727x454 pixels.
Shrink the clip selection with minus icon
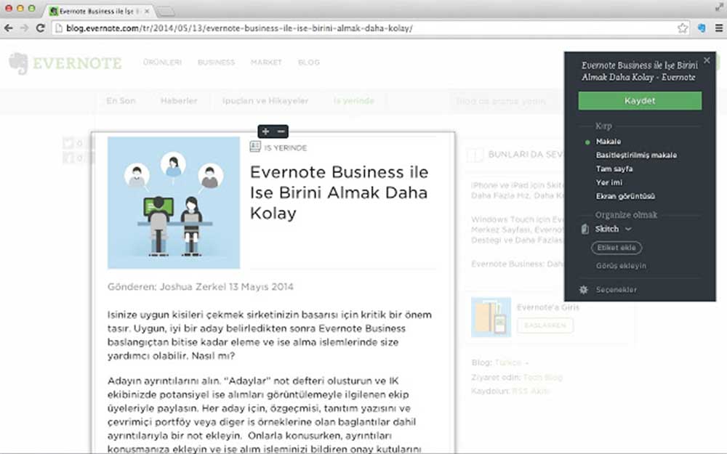tap(281, 131)
